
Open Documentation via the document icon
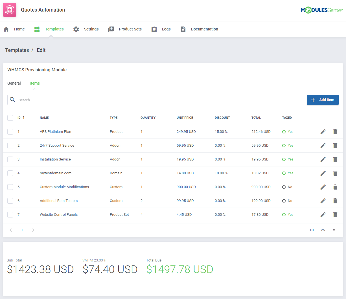(x=183, y=29)
